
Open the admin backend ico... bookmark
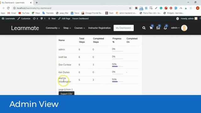pyautogui.click(x=126, y=13)
